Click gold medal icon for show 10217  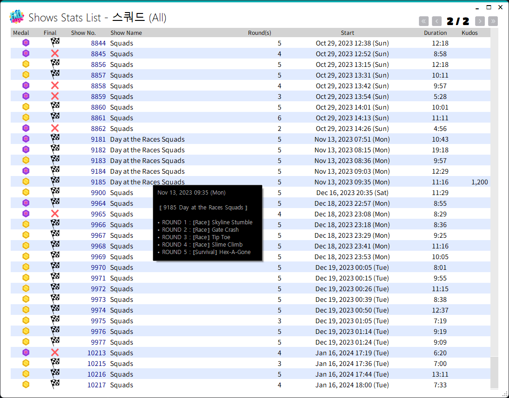point(26,385)
